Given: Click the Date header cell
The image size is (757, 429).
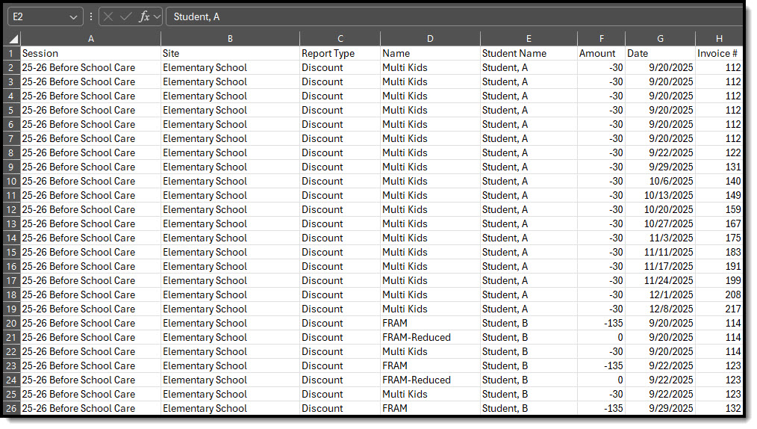Looking at the screenshot, I should 660,53.
